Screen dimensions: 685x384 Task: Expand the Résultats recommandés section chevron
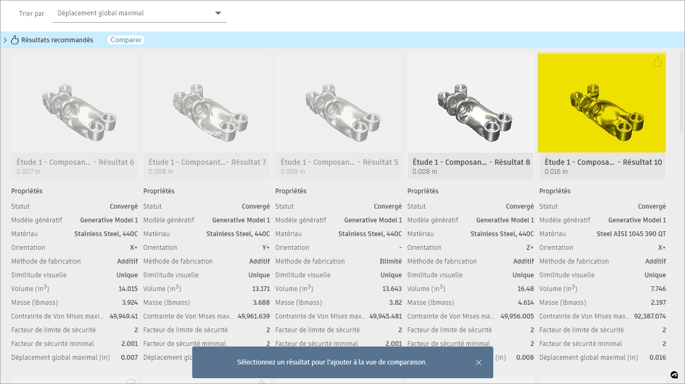[5, 40]
